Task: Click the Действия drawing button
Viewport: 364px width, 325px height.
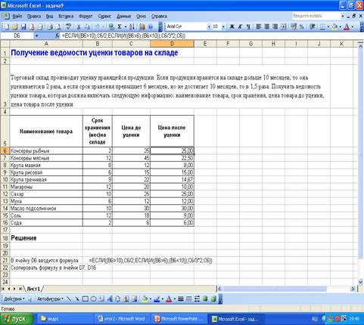Action: click(14, 299)
